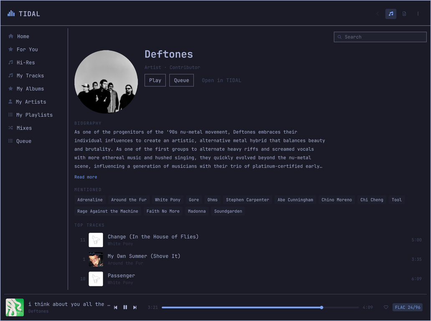Click the My Artists person icon
The height and width of the screenshot is (321, 431).
pos(10,102)
